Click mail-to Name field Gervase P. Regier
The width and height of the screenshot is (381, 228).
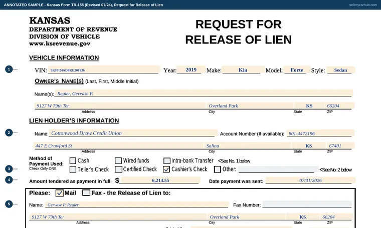click(x=137, y=204)
